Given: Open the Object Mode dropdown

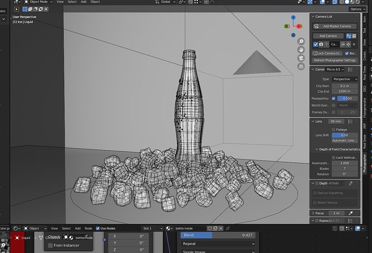Looking at the screenshot, I should (38, 2).
